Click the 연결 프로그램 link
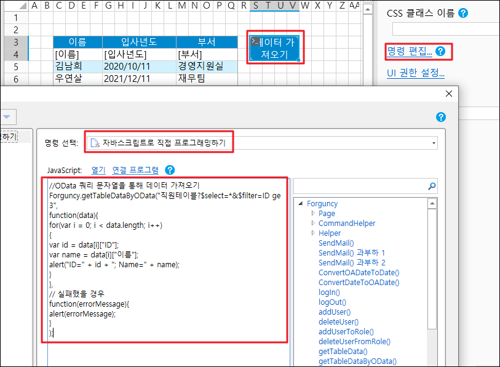Screen dimensions: 500x367 coord(135,170)
